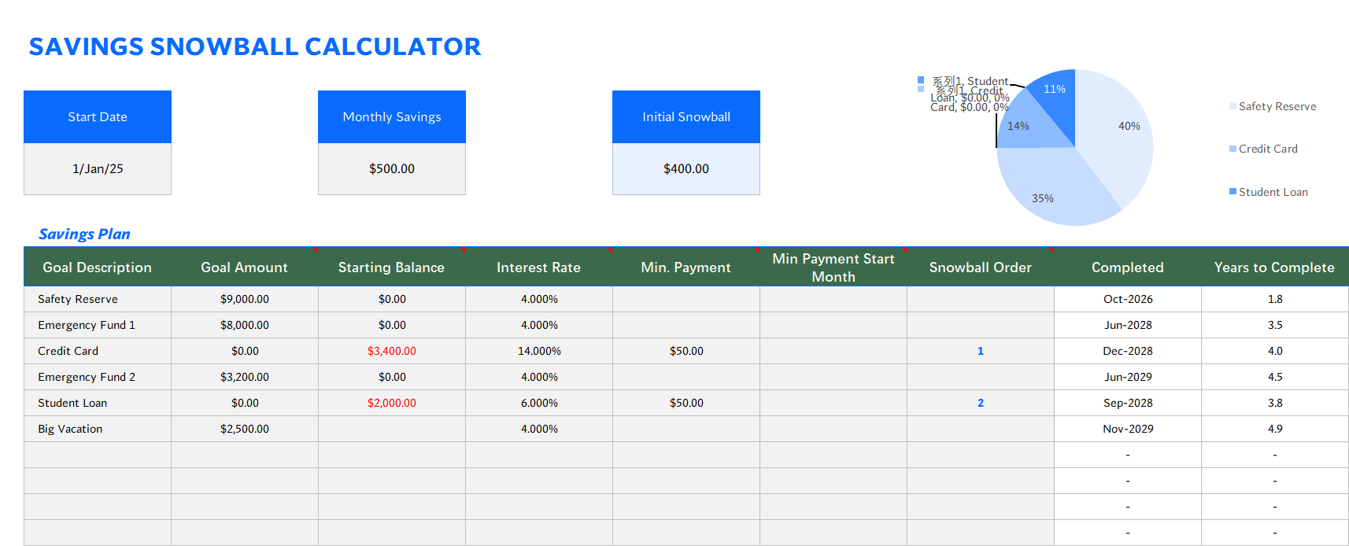The image size is (1349, 546).
Task: Click the red $2,000.00 starting balance
Action: [x=392, y=403]
